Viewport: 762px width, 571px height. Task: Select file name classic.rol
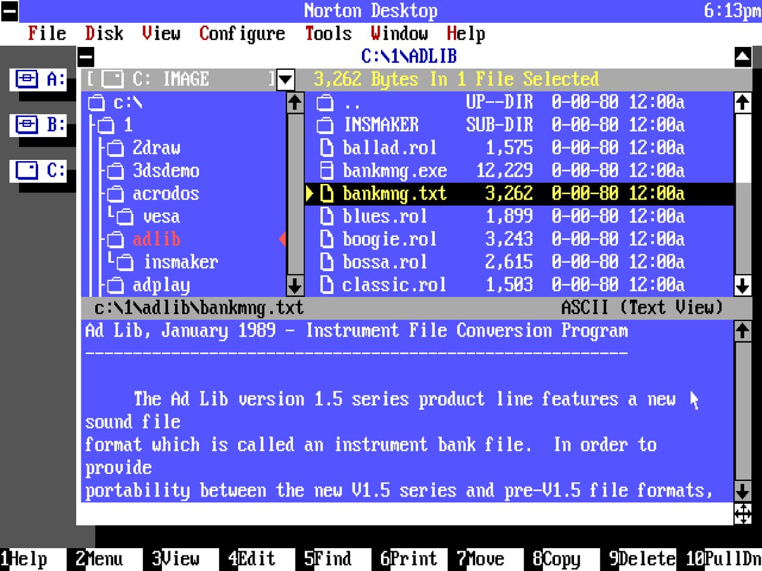point(395,285)
